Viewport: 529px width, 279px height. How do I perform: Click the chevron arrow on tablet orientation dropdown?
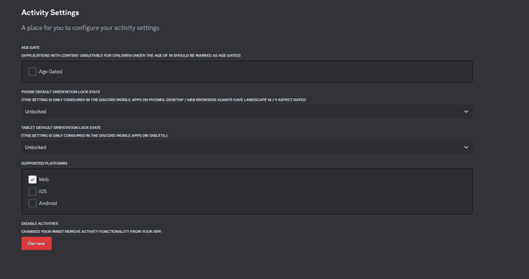[466, 147]
